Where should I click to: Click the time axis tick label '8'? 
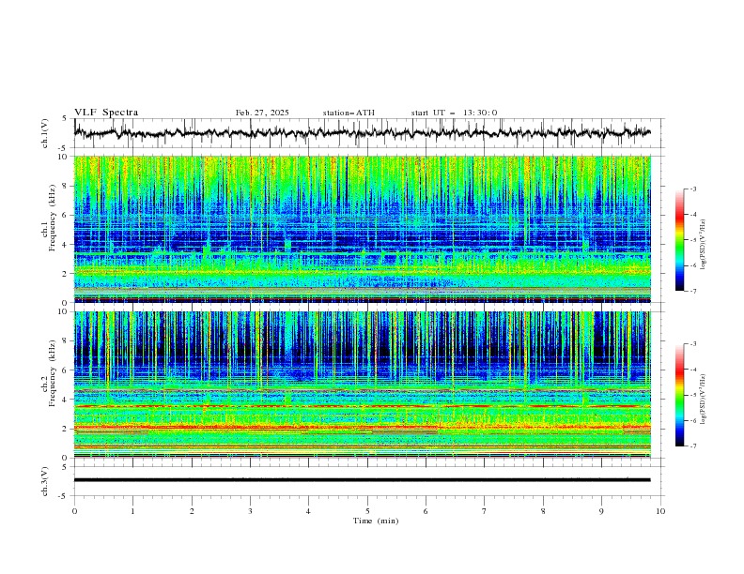[543, 511]
